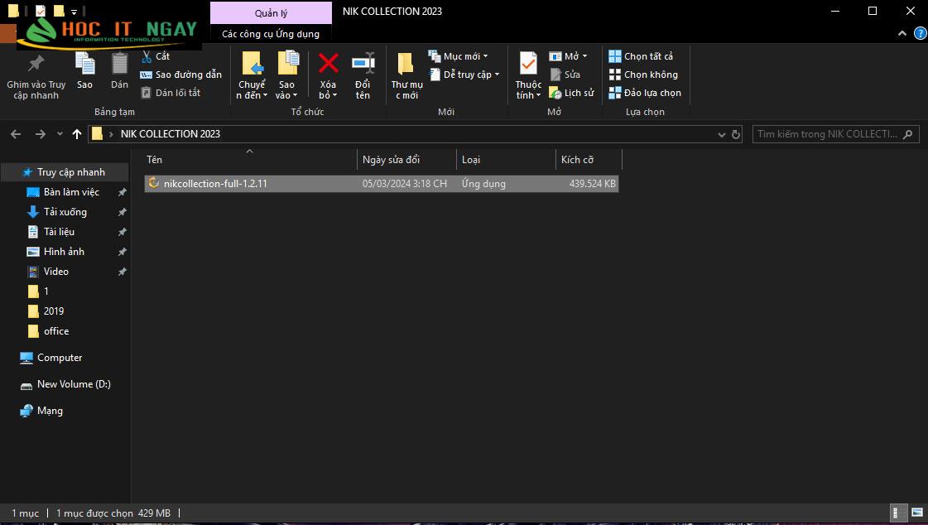Viewport: 928px width, 525px height.
Task: Open Thuộc tính (properties) of the file
Action: click(x=528, y=75)
